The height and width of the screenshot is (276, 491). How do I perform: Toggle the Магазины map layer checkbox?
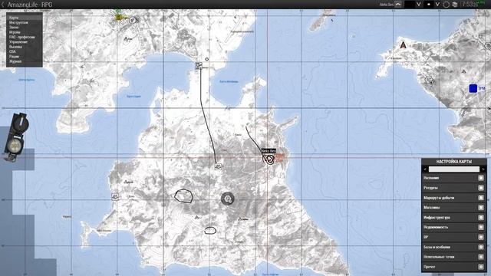[x=481, y=208]
